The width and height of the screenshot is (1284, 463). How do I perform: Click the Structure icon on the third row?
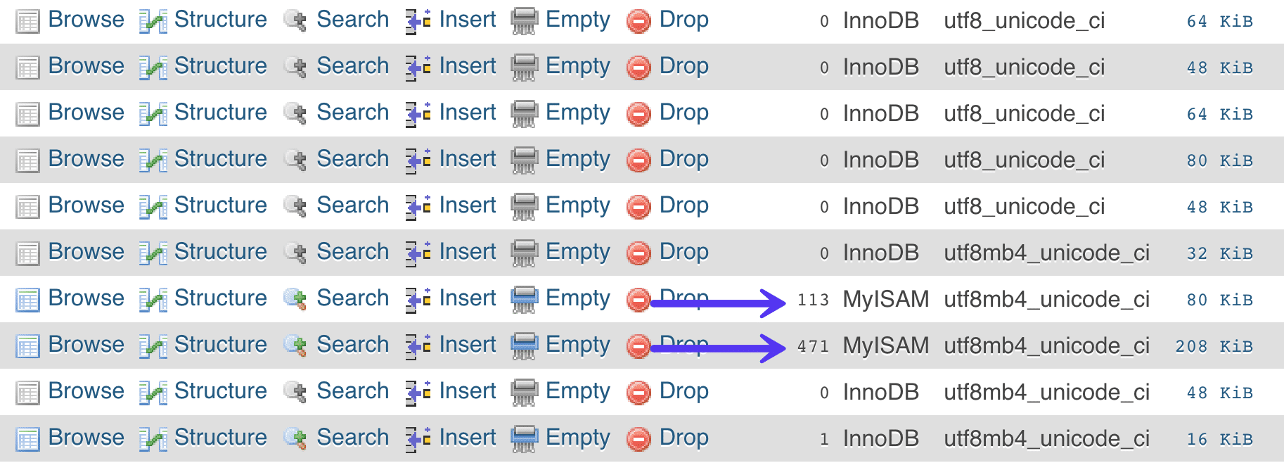click(x=152, y=113)
